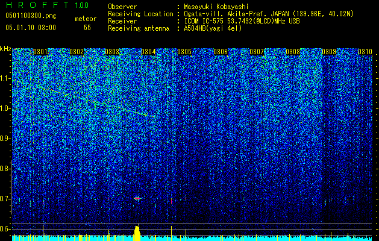This screenshot has height=241, width=379.
Task: Click the kHz axis unit label
Action: point(5,49)
